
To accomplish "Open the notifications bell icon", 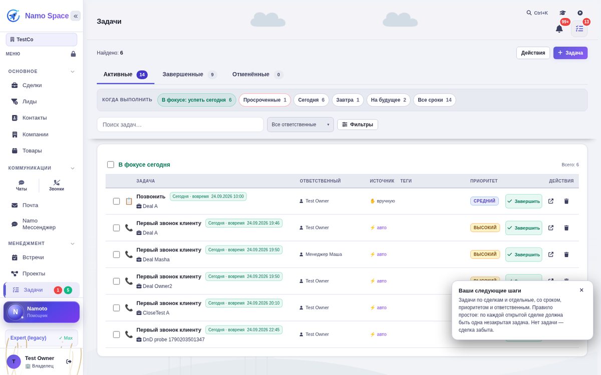I will (x=559, y=28).
